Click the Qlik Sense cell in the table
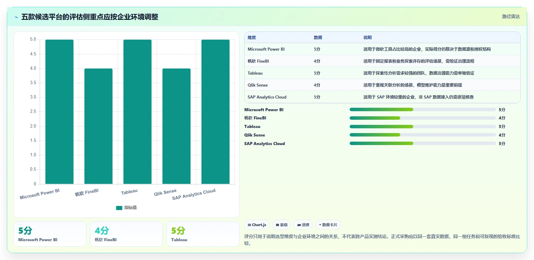This screenshot has height=260, width=534. click(258, 85)
